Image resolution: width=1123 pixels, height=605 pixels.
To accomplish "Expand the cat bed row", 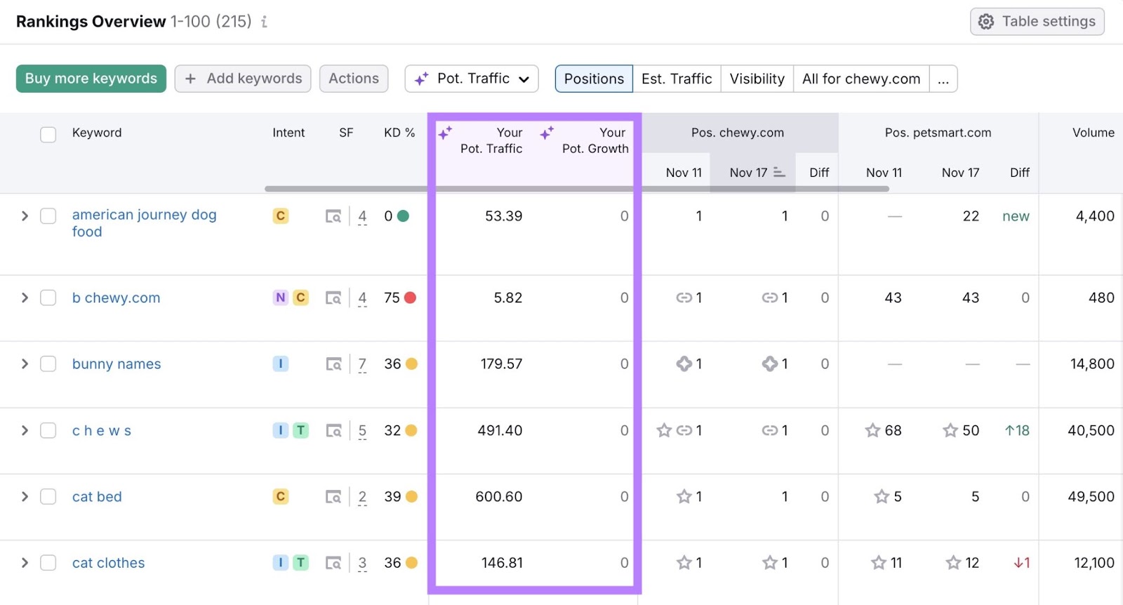I will [25, 496].
